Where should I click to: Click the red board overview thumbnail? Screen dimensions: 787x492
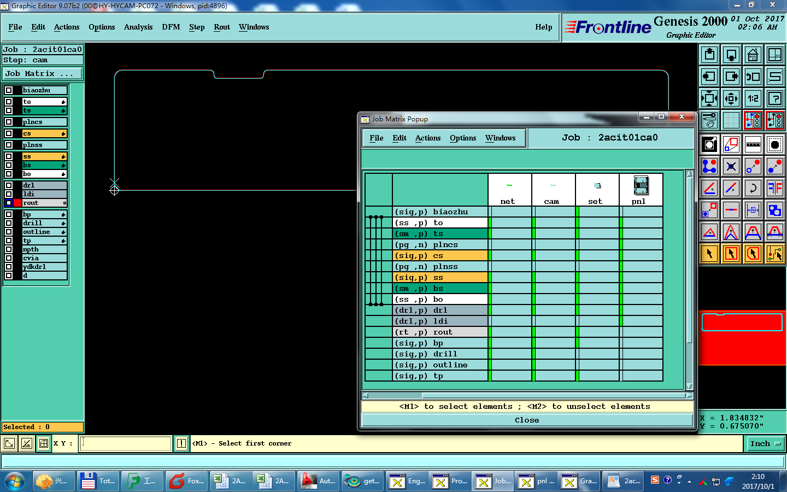[x=742, y=338]
